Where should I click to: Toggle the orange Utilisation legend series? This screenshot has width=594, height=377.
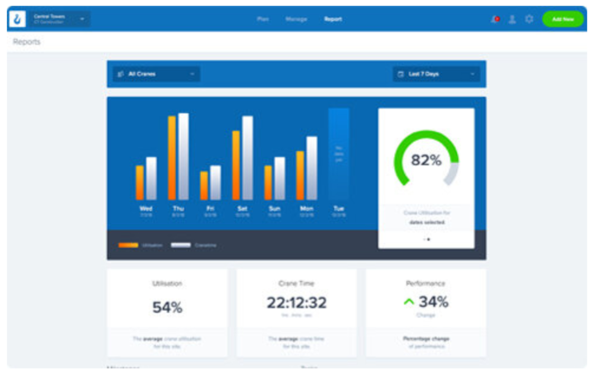[129, 245]
